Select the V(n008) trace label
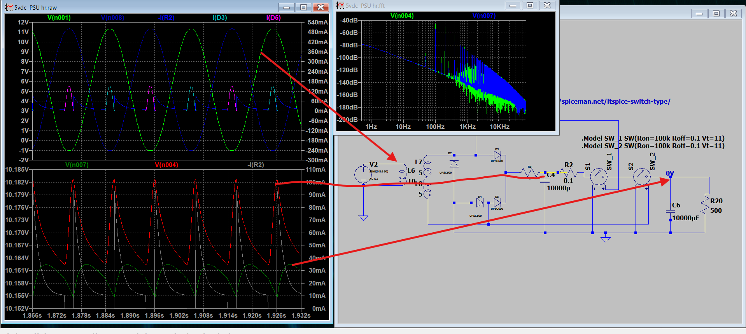The height and width of the screenshot is (334, 746). 112,17
